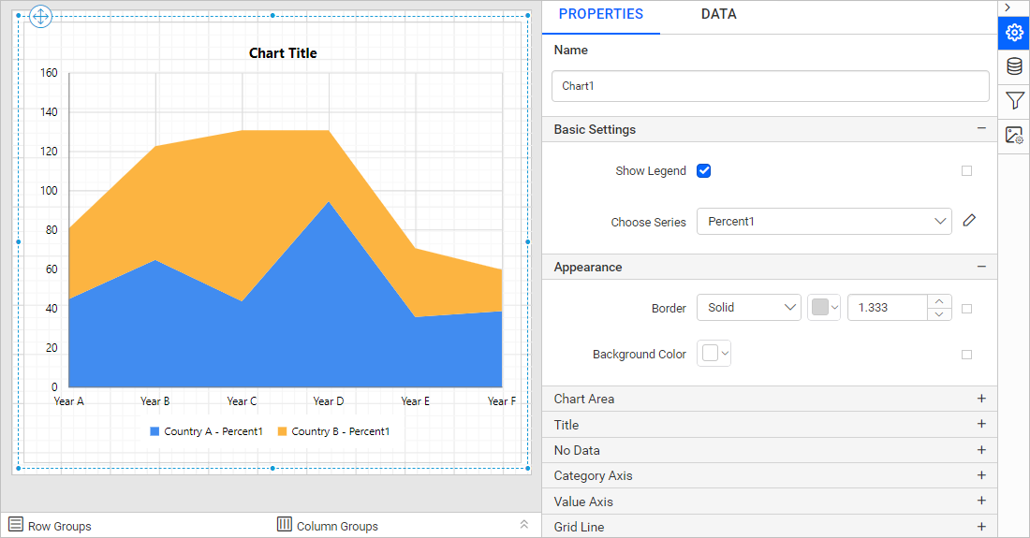Switch to the DATA tab
Image resolution: width=1030 pixels, height=538 pixels.
tap(718, 14)
